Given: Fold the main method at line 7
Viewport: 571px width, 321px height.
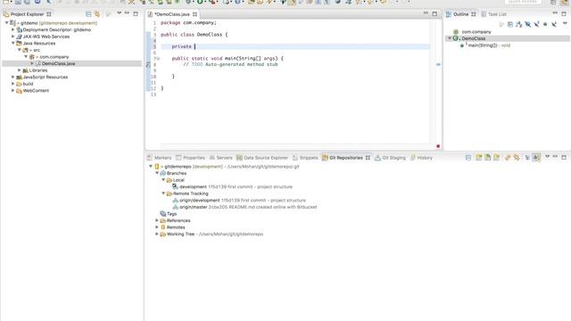Looking at the screenshot, I should 158,59.
